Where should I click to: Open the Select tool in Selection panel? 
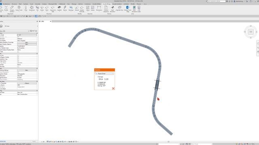click(88, 8)
